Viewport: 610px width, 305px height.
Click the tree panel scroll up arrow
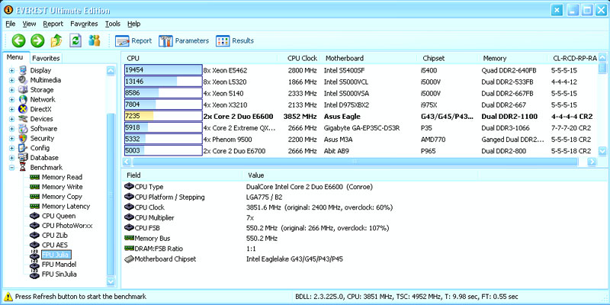coord(111,70)
